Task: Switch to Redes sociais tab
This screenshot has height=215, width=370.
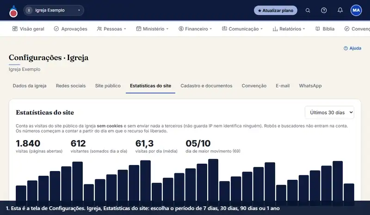Action: 71,86
